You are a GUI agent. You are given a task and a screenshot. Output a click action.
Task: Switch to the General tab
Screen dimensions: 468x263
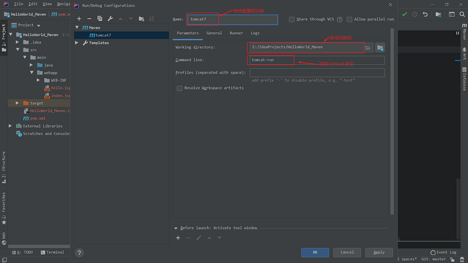click(x=214, y=33)
